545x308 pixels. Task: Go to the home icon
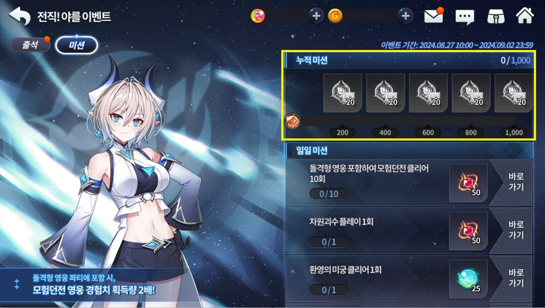[525, 15]
